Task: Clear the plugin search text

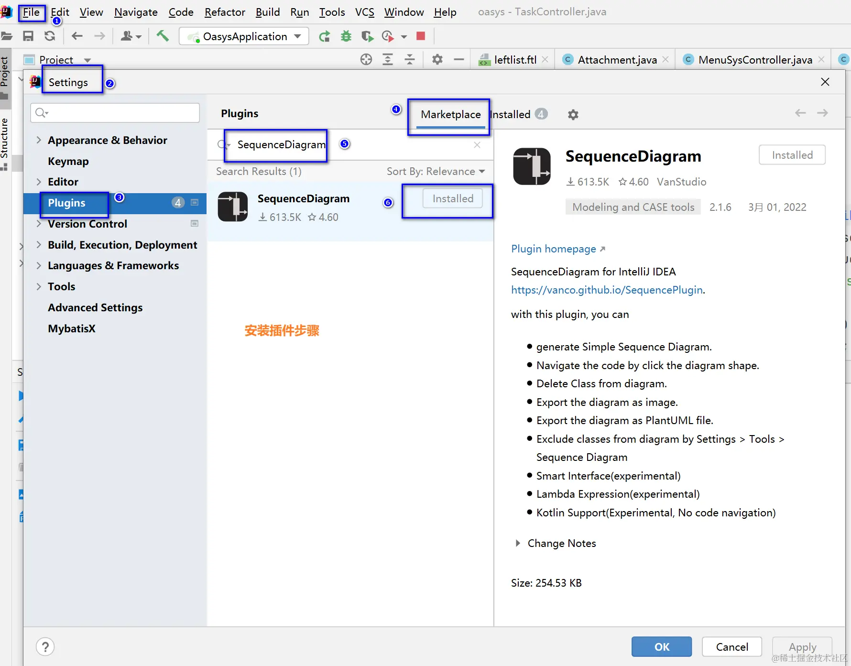Action: coord(477,145)
